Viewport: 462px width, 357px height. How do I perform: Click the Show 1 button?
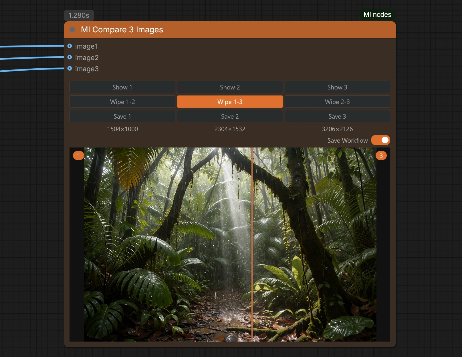click(x=122, y=87)
